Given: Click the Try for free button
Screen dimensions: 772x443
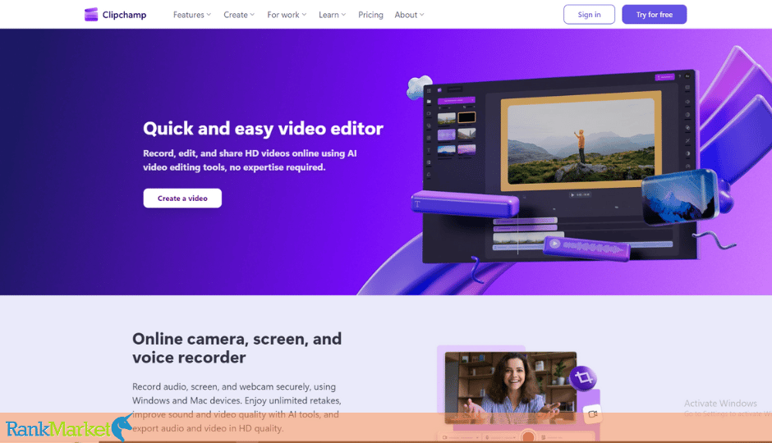Looking at the screenshot, I should click(x=654, y=14).
